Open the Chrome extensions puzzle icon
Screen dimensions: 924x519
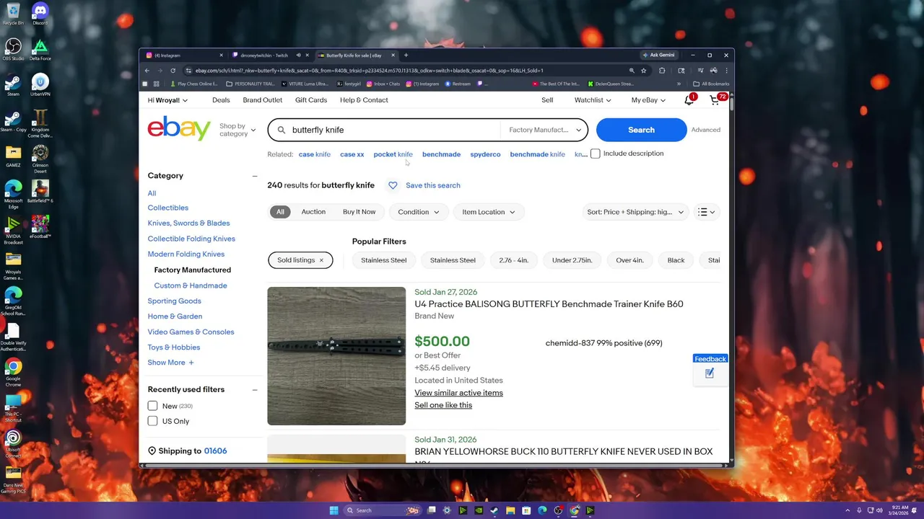coord(662,71)
